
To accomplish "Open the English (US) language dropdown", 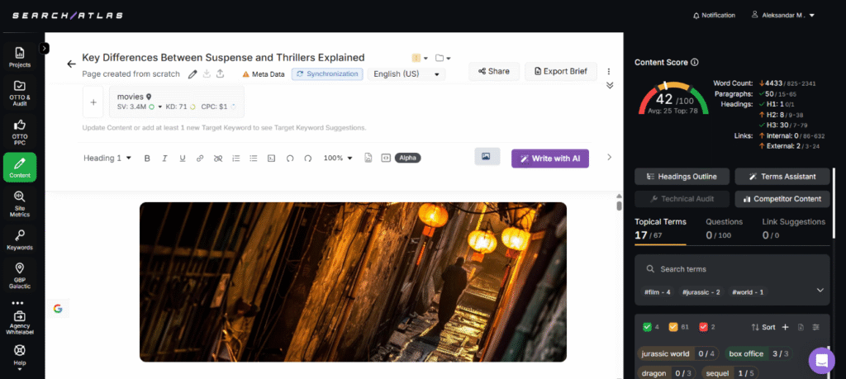I will pyautogui.click(x=406, y=73).
